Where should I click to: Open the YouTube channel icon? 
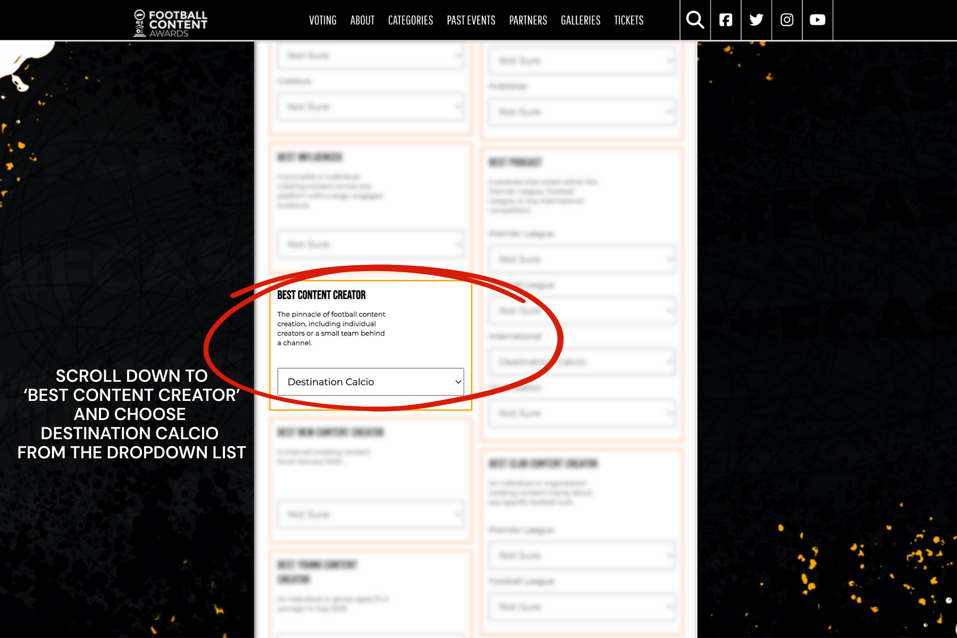[817, 20]
